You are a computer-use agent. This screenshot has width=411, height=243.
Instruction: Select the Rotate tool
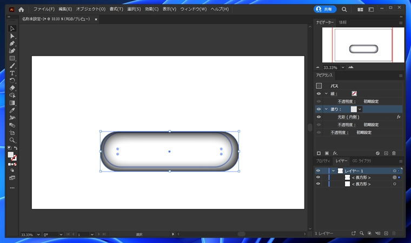click(x=12, y=80)
